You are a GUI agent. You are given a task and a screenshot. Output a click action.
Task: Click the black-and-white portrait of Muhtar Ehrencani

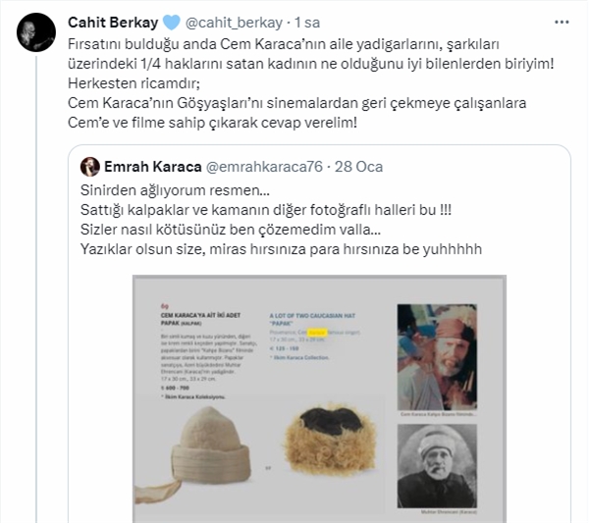pos(437,466)
